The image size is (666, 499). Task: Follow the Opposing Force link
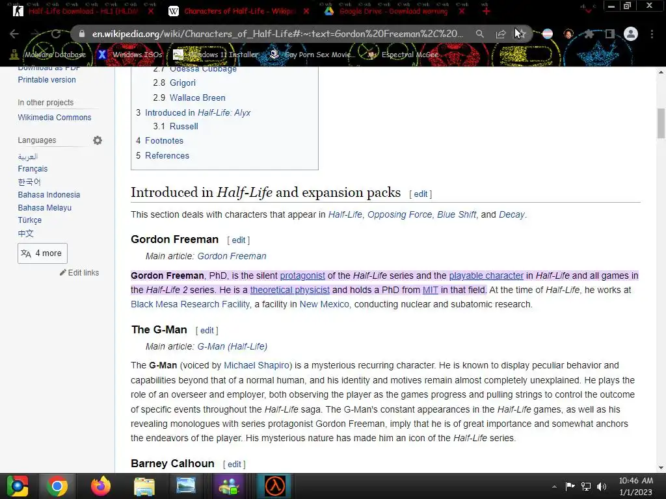click(x=400, y=214)
